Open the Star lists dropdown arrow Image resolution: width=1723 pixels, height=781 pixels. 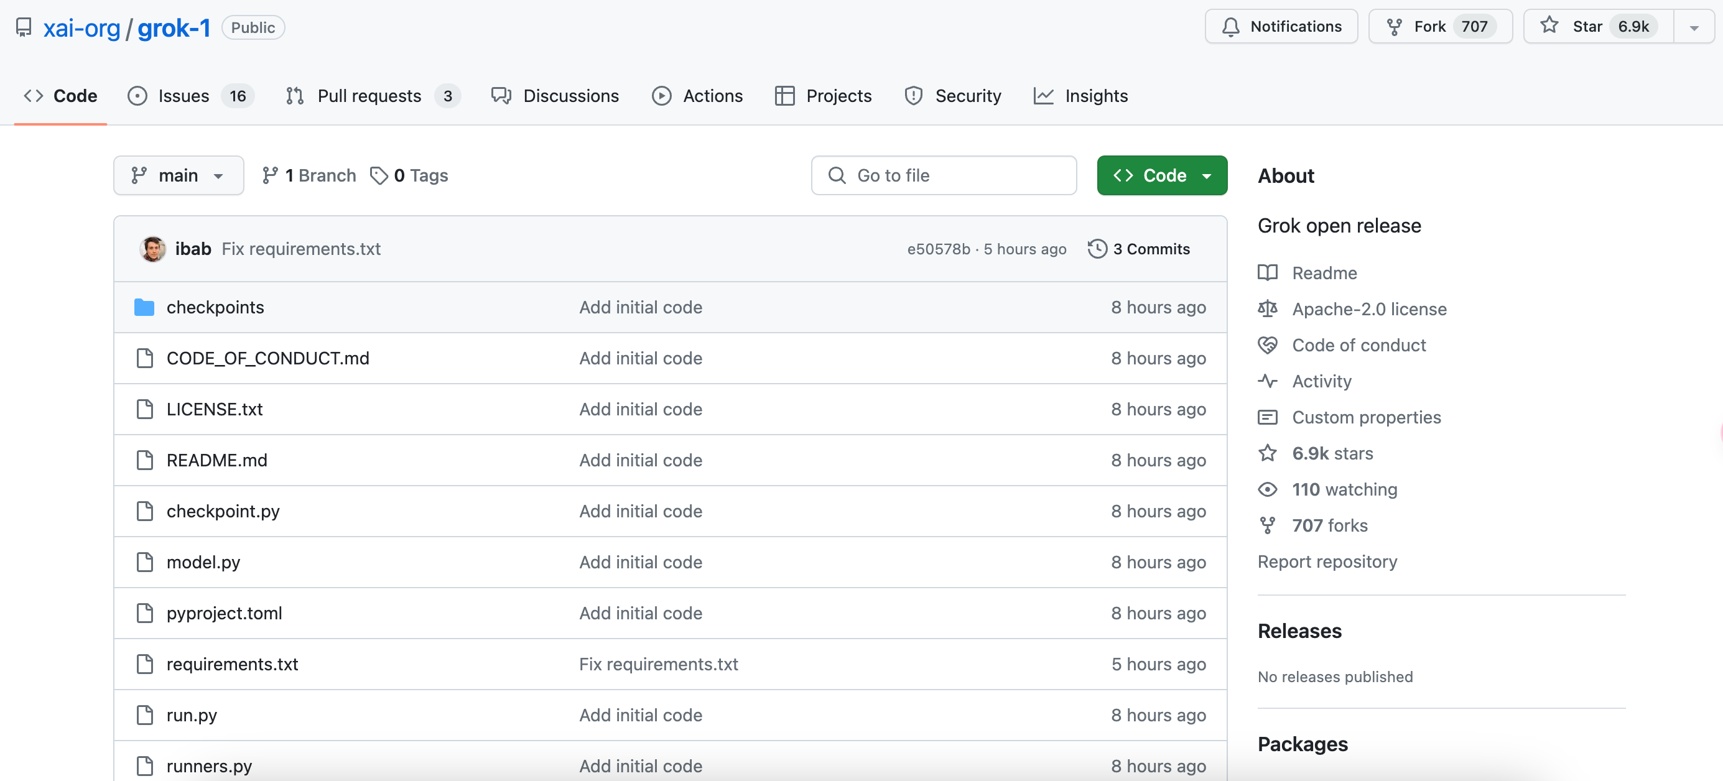coord(1694,27)
